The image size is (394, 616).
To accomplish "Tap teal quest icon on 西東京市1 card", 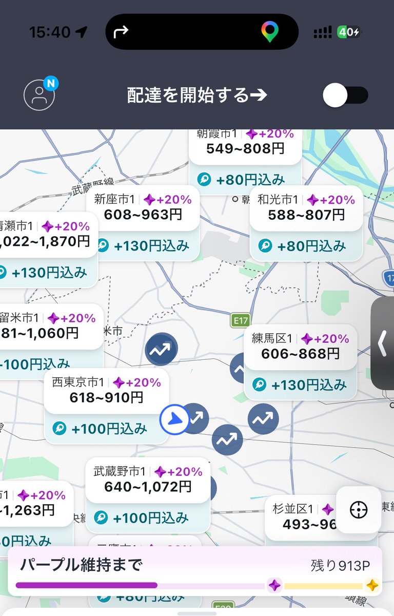I will point(60,428).
